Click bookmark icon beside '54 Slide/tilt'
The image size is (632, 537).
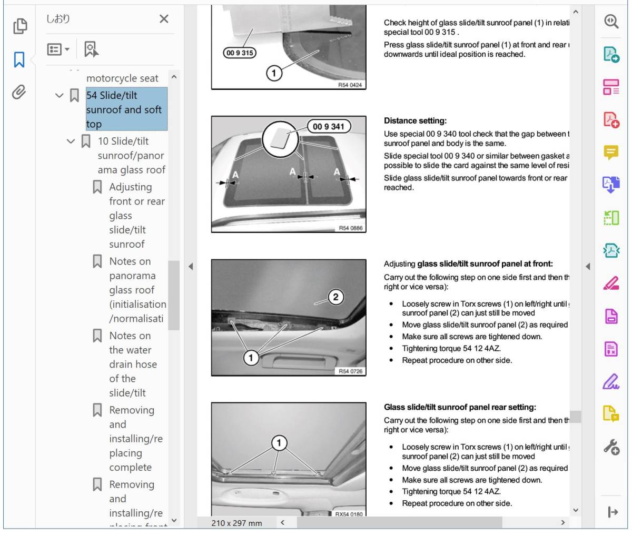75,96
